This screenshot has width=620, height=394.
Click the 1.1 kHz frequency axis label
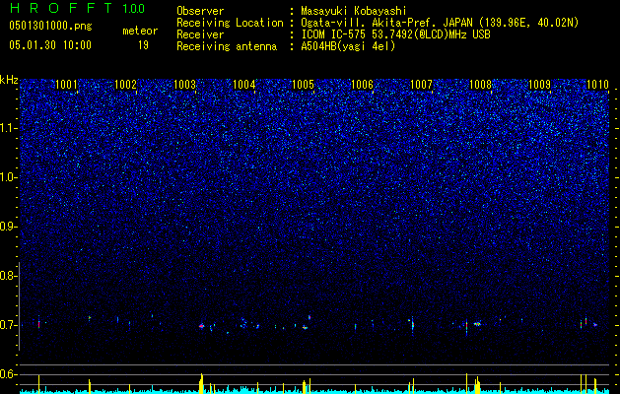(8, 128)
